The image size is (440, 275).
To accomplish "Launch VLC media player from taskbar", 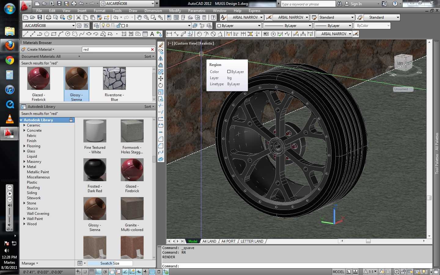I will 9,119.
